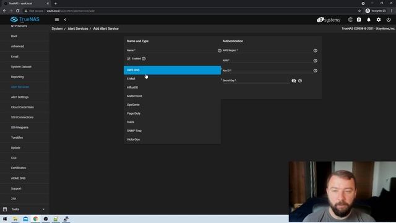This screenshot has height=223, width=396.
Task: Click the power icon
Action: [x=389, y=19]
